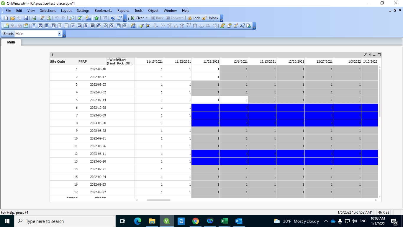Send the table to Excel via XL icon
The height and width of the screenshot is (227, 403).
coord(370,55)
